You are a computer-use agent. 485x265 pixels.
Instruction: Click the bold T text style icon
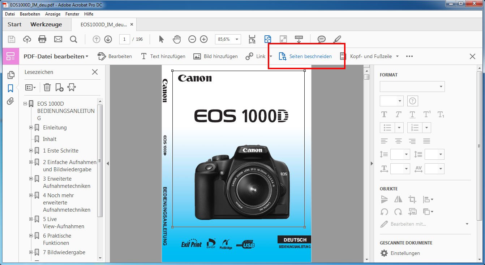[x=384, y=115]
